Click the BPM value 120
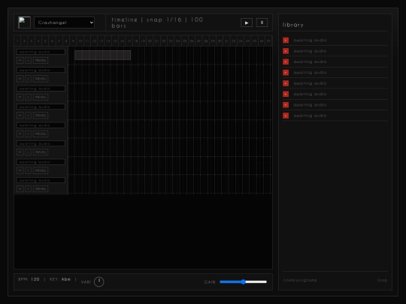Viewport: 406px width, 304px height. [x=35, y=279]
